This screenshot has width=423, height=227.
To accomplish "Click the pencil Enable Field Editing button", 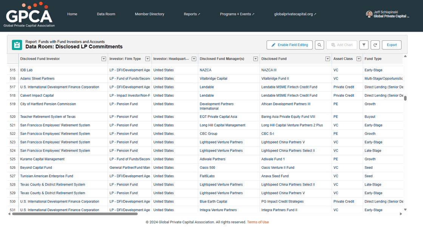I will [x=289, y=45].
